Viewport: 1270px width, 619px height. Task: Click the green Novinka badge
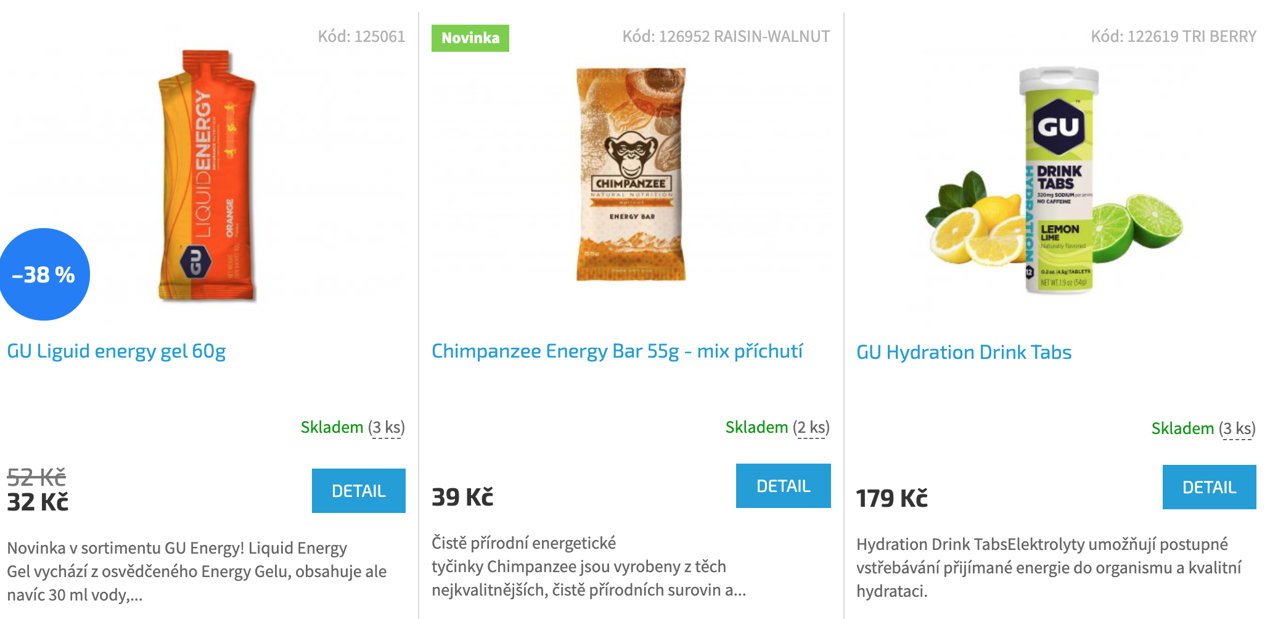[470, 38]
